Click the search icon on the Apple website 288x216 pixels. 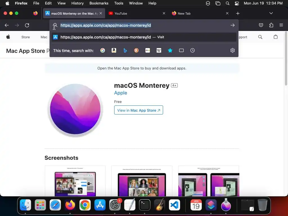point(260,37)
